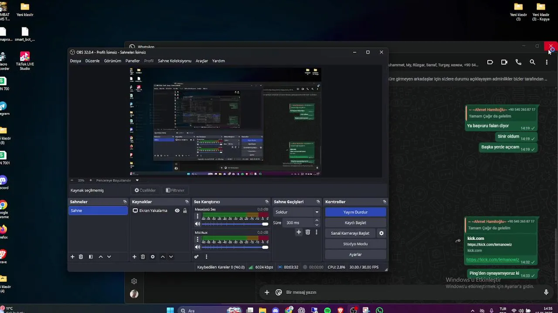Viewport: 558px width, 313px height.
Task: Delete scene transition with trash icon
Action: [308, 232]
